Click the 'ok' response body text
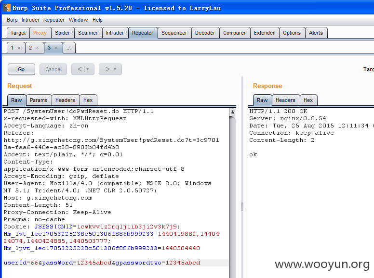 tap(253, 154)
